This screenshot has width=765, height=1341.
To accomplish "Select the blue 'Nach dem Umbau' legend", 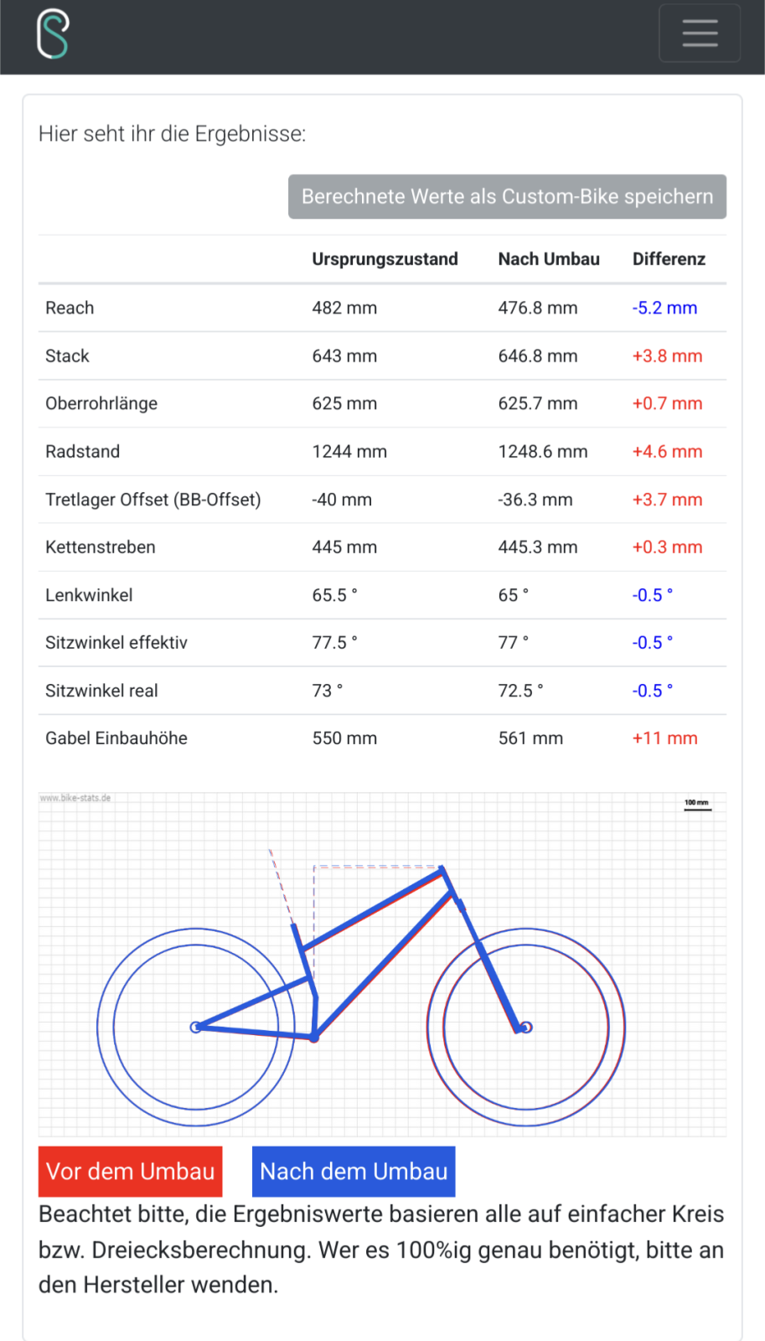I will pyautogui.click(x=354, y=1171).
